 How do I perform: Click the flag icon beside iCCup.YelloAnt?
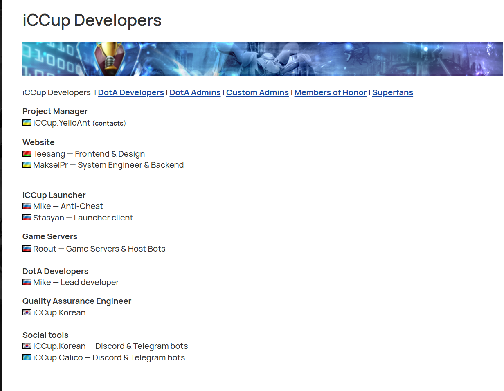[x=27, y=123]
